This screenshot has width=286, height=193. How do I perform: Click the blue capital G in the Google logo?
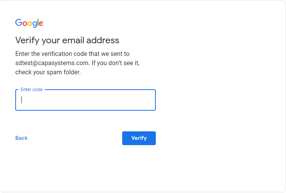[19, 22]
